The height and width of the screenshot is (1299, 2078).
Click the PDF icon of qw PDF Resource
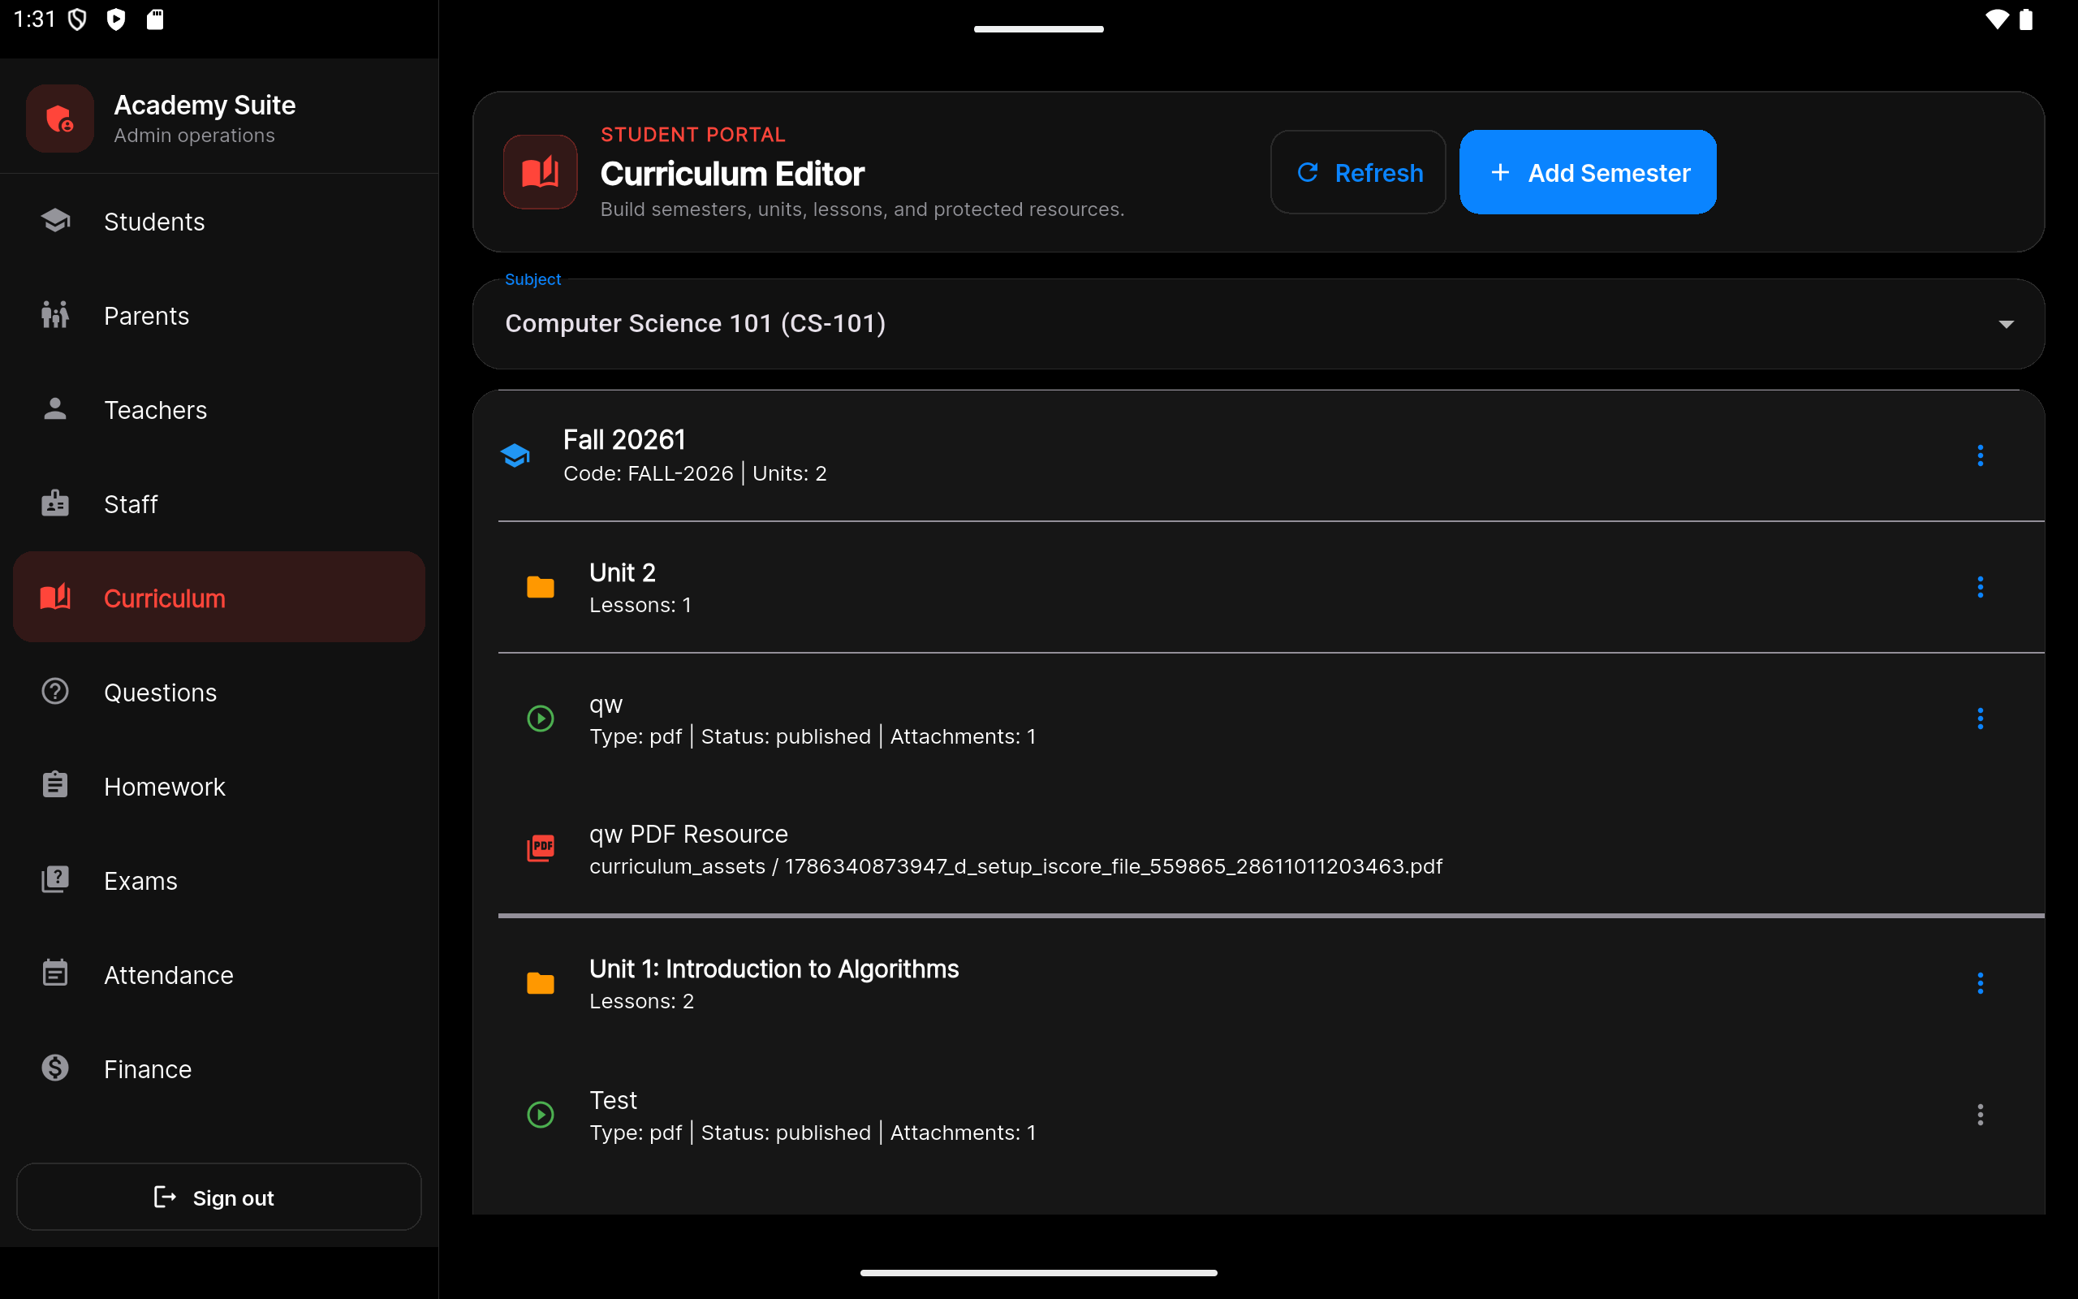click(540, 848)
